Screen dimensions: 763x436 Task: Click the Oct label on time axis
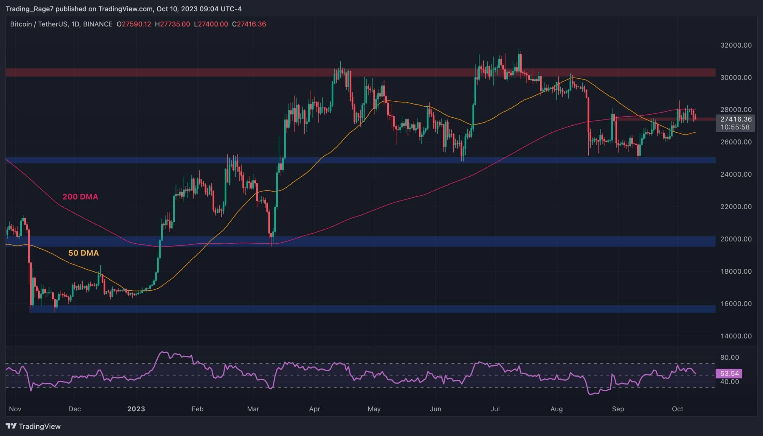coord(677,409)
